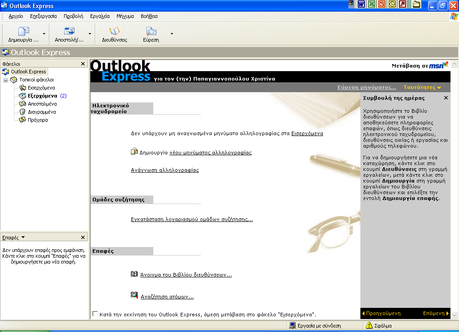Open the Δημιουργία button dropdown arrow
The width and height of the screenshot is (459, 332).
point(44,34)
